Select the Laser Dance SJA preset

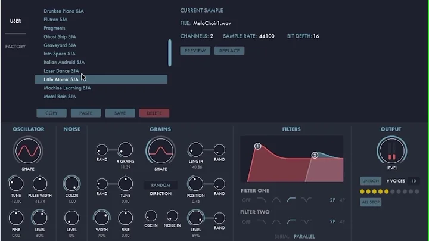tap(61, 71)
